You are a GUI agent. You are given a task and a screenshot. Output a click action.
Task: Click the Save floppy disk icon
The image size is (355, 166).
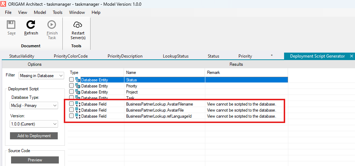click(x=11, y=25)
